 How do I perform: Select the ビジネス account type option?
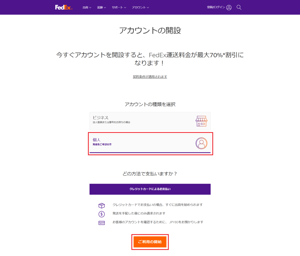pos(150,121)
